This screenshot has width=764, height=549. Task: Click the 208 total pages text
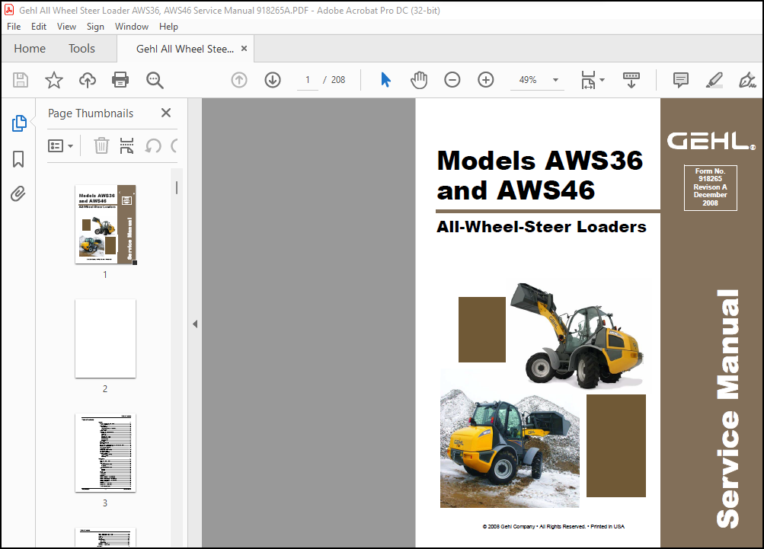pos(338,80)
